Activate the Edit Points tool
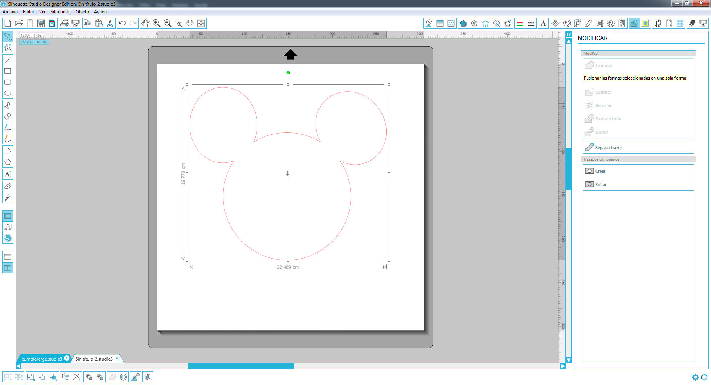The width and height of the screenshot is (711, 385). coord(8,48)
